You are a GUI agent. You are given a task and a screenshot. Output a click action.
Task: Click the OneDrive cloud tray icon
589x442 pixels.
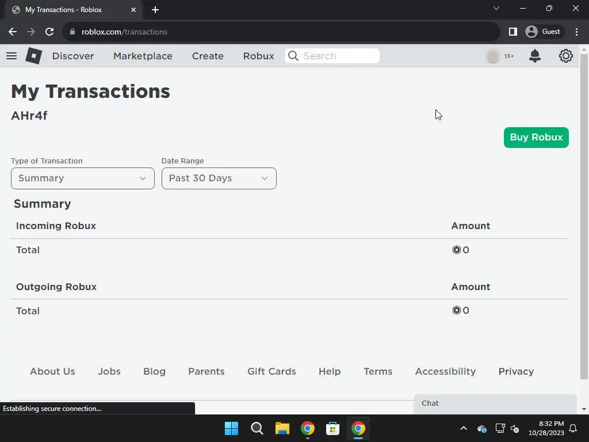pos(482,428)
